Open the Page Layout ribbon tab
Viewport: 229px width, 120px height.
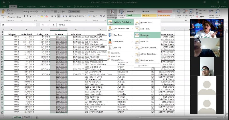coord(31,6)
